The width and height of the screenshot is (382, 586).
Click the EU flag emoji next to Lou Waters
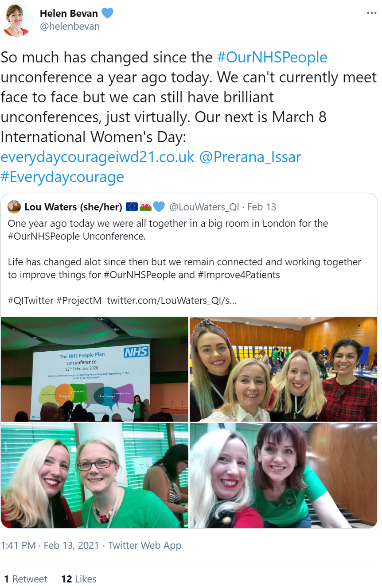point(132,207)
